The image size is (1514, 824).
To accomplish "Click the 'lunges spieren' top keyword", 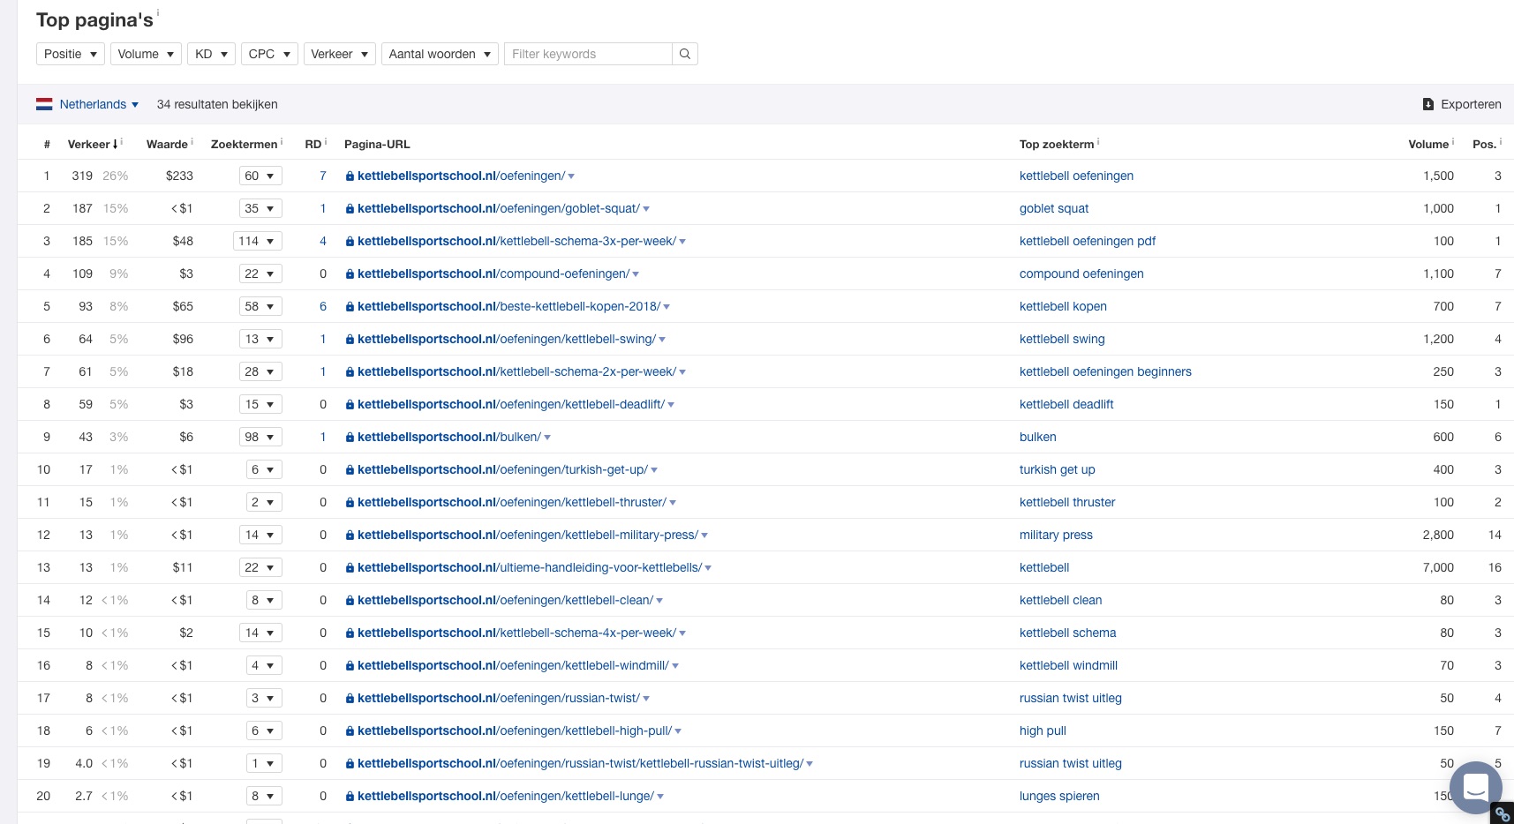I will (1059, 796).
